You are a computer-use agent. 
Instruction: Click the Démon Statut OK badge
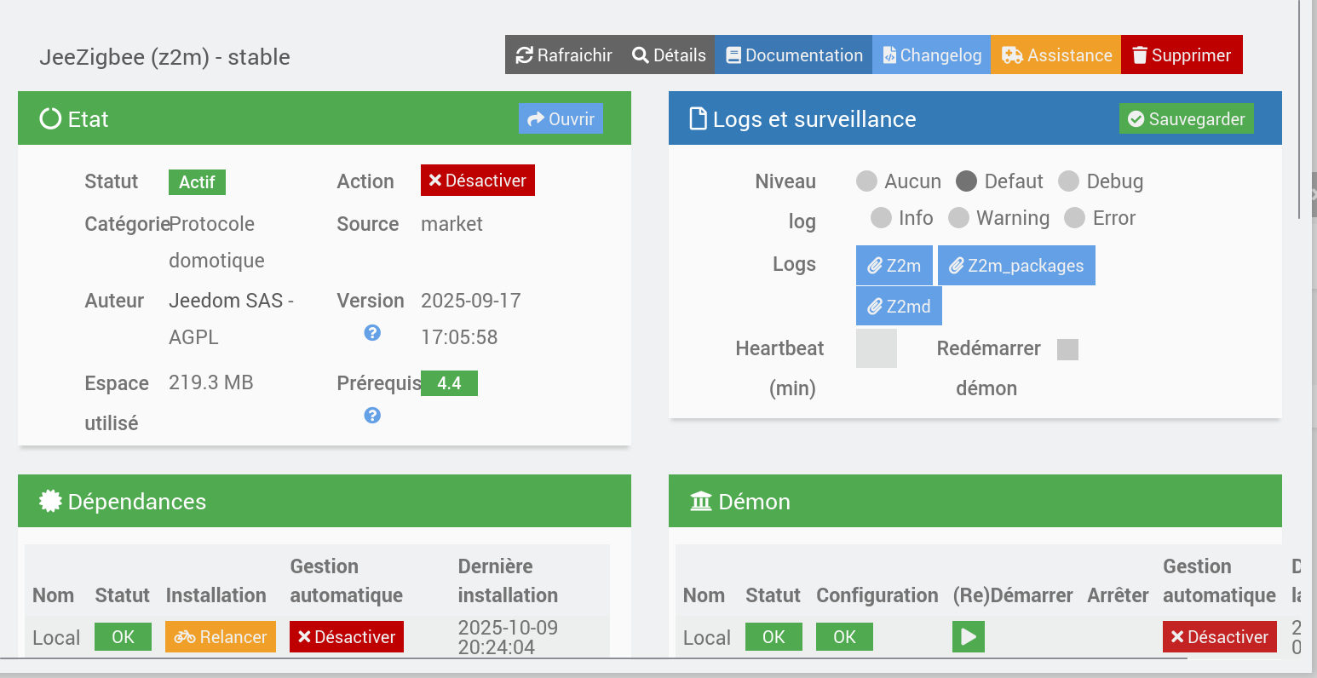[774, 636]
